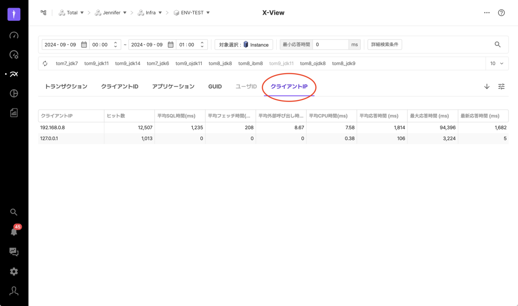Click the user profile icon in sidebar
Image resolution: width=518 pixels, height=306 pixels.
(x=14, y=291)
